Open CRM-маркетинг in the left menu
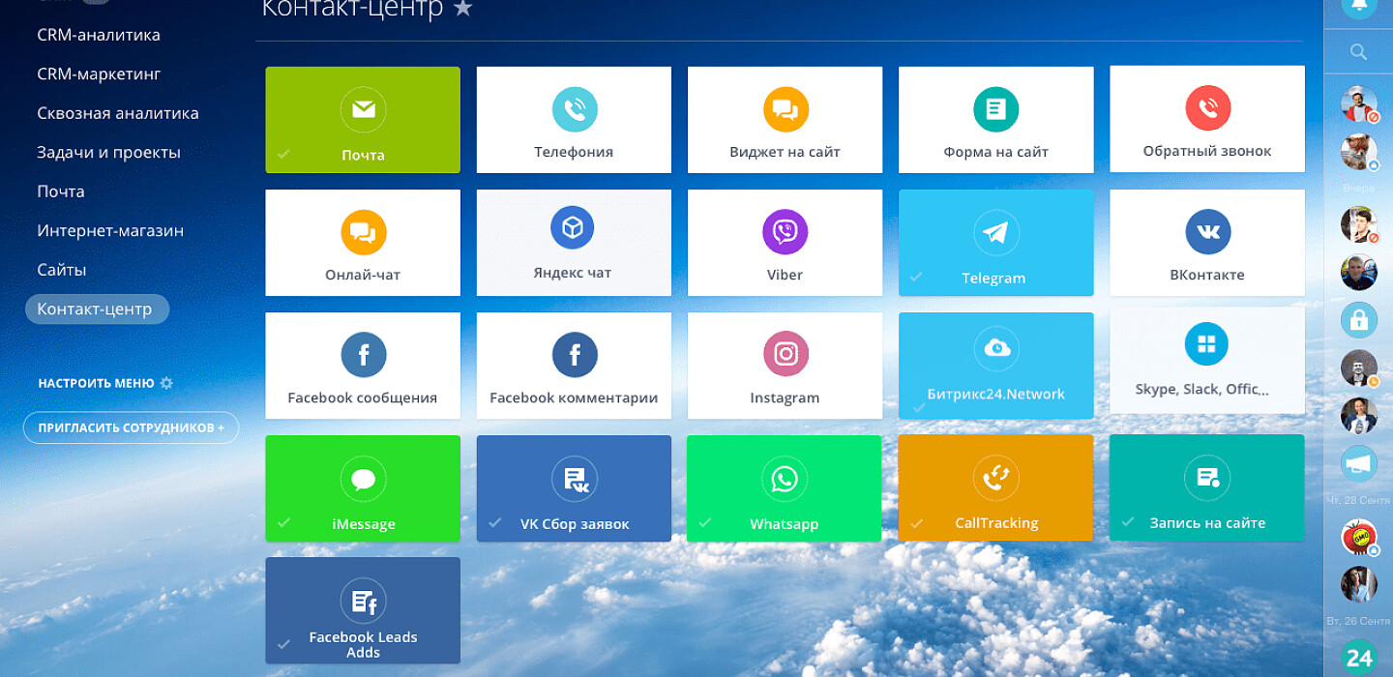1393x677 pixels. point(99,74)
